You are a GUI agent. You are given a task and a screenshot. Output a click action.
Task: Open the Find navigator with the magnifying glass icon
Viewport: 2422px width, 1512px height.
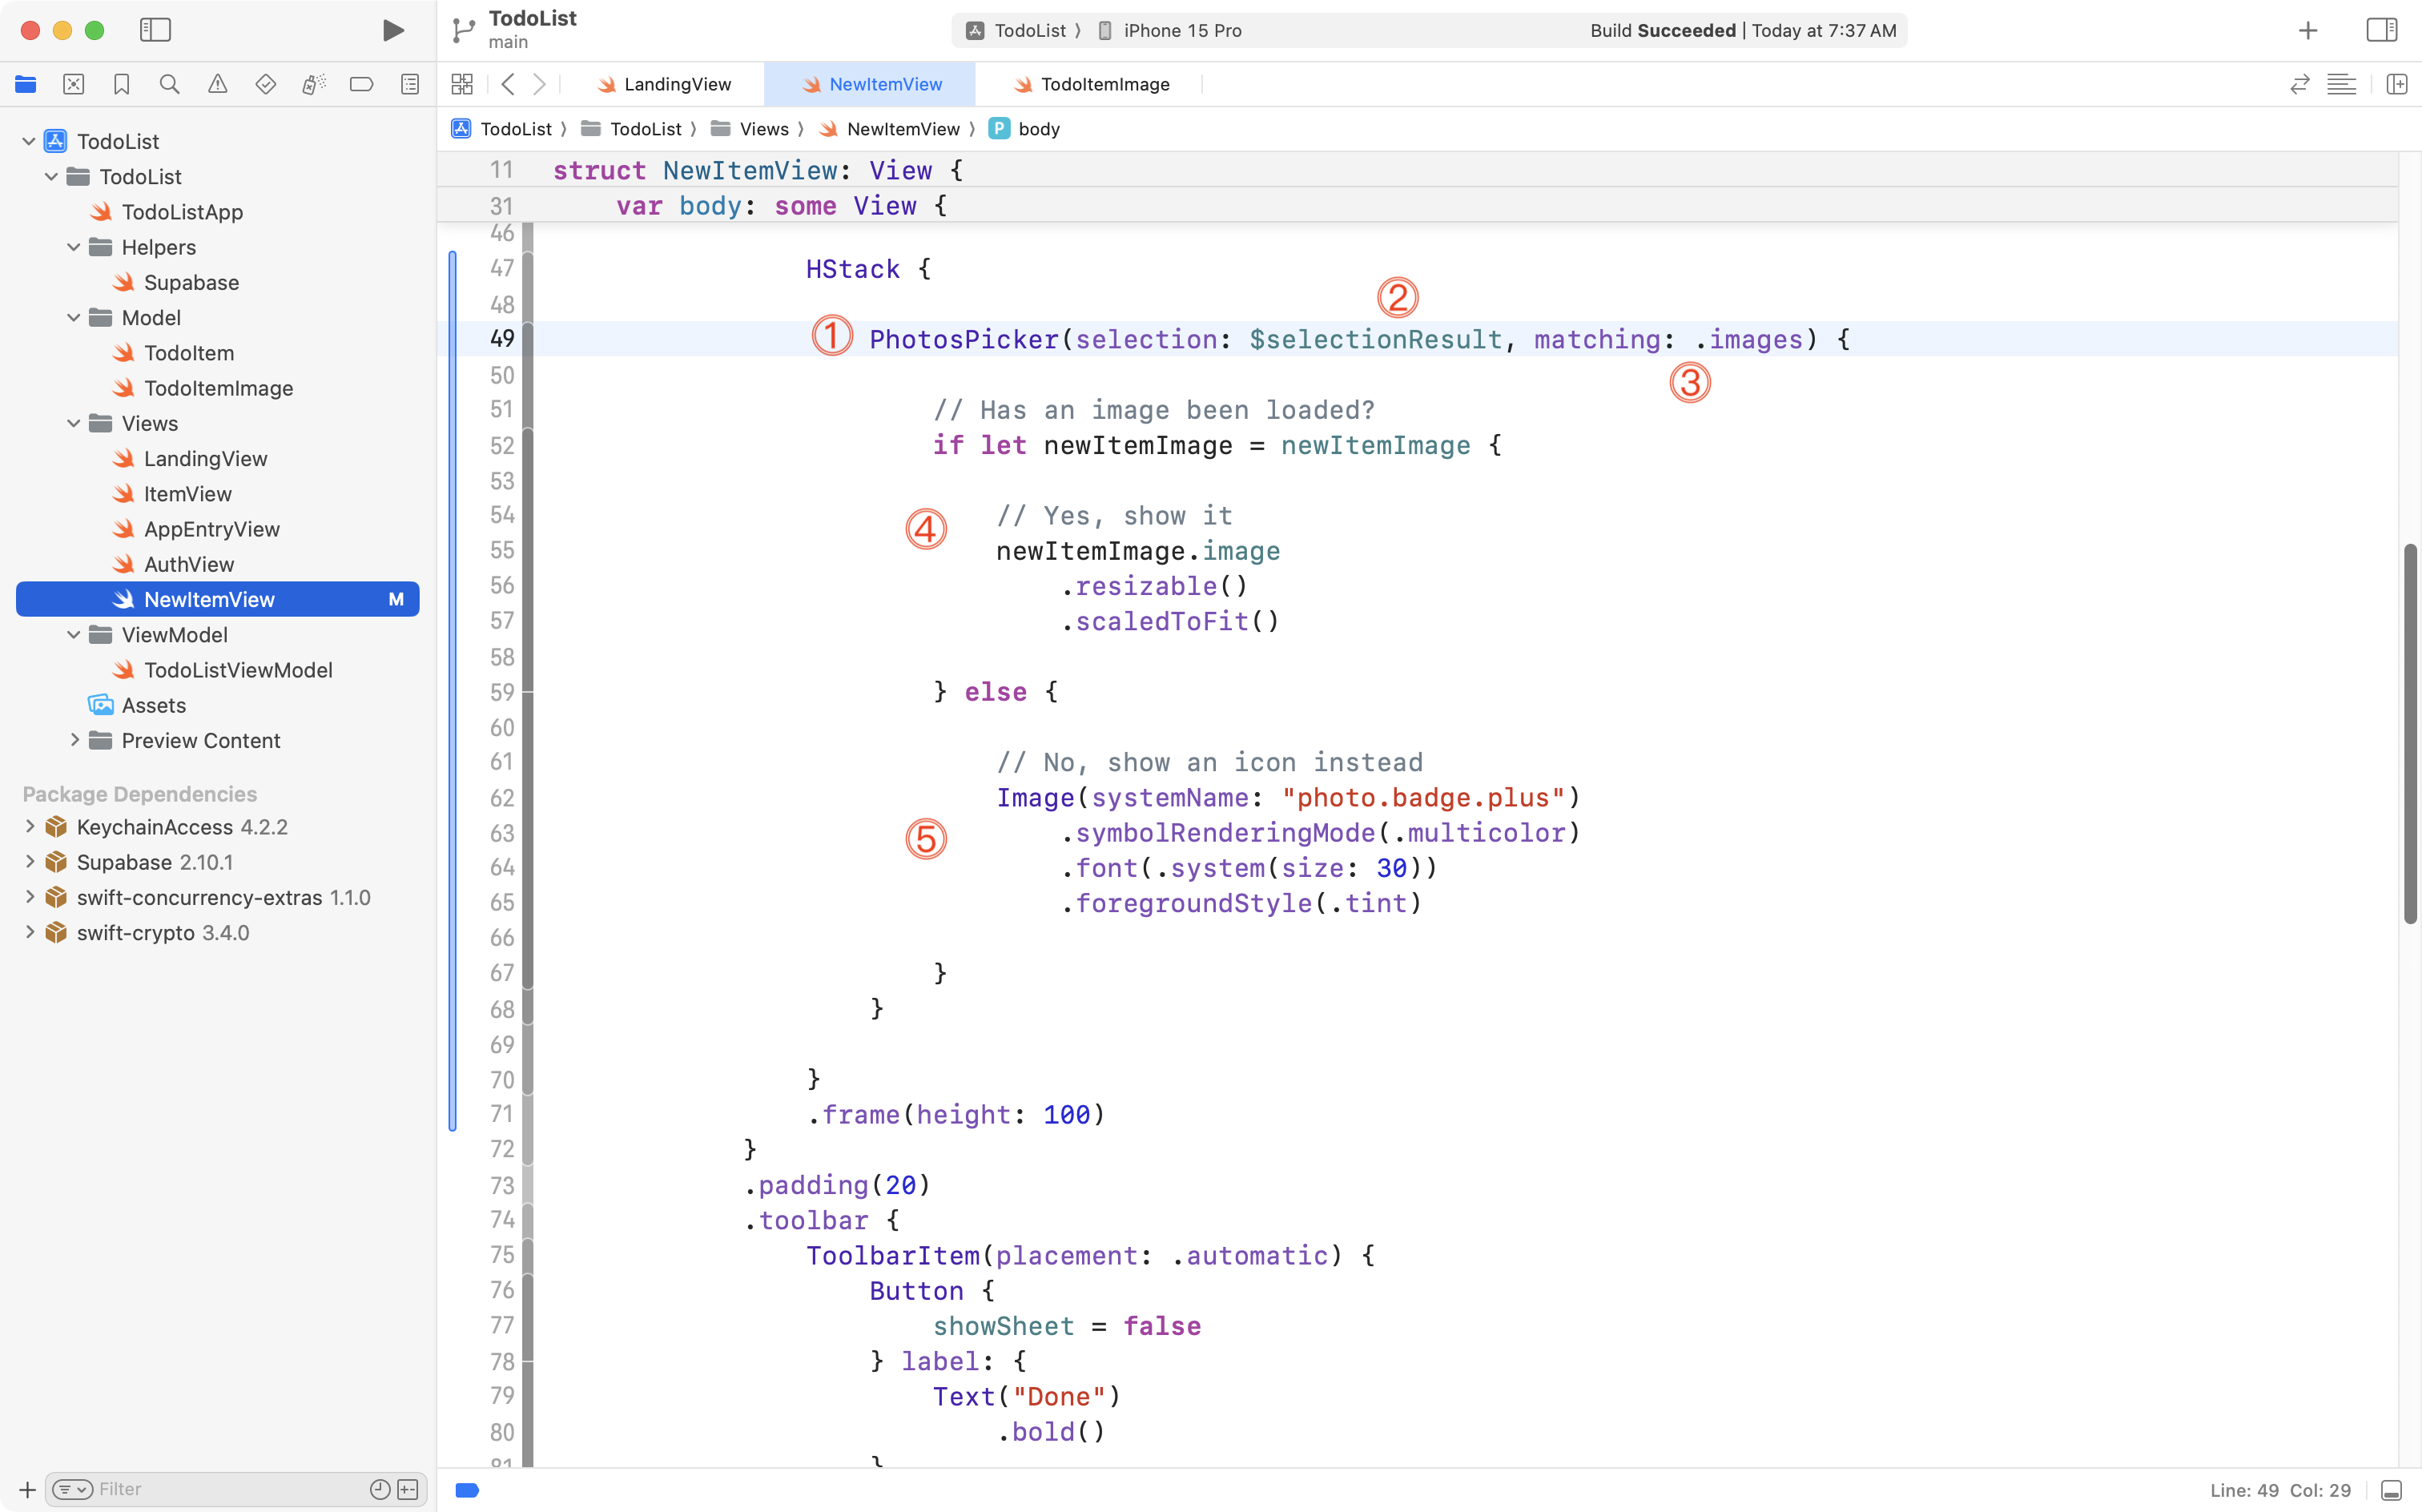click(169, 84)
